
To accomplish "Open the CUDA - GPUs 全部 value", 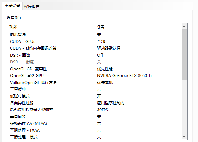I will pos(101,41).
